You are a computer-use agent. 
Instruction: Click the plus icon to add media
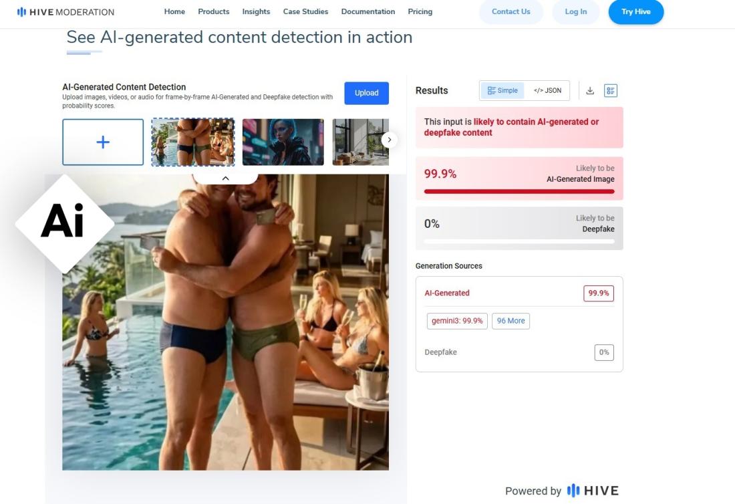(103, 142)
